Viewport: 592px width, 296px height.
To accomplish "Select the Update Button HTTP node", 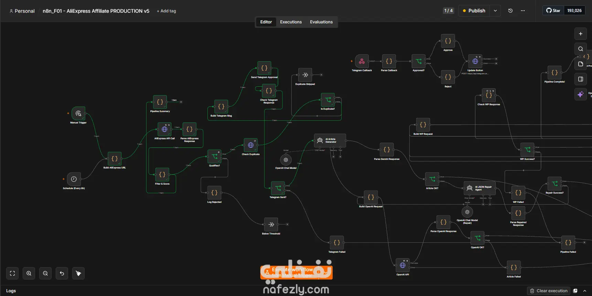I will 475,61.
